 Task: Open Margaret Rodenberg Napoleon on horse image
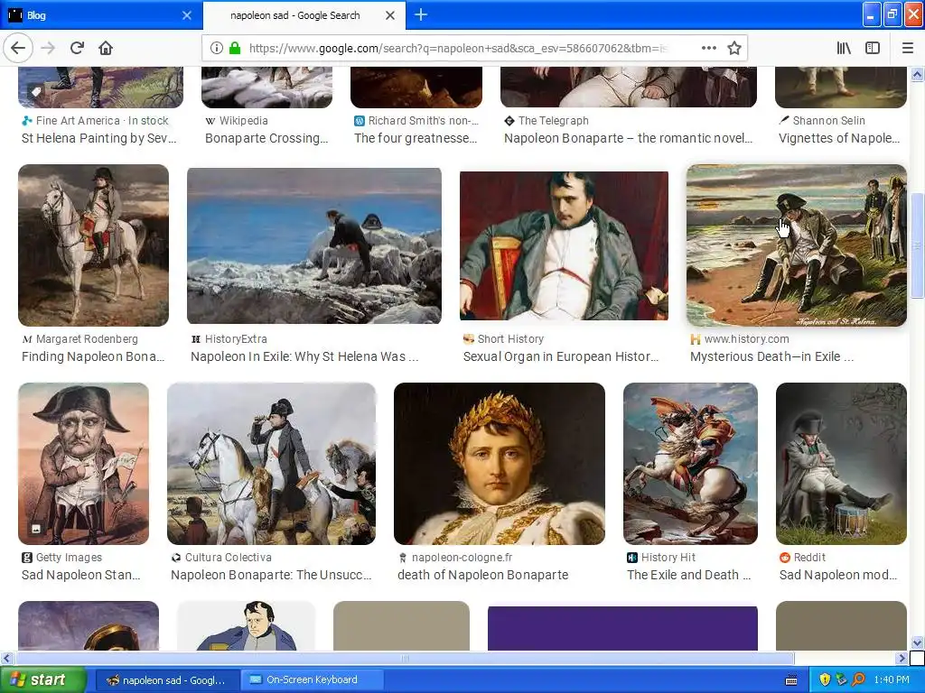point(93,245)
